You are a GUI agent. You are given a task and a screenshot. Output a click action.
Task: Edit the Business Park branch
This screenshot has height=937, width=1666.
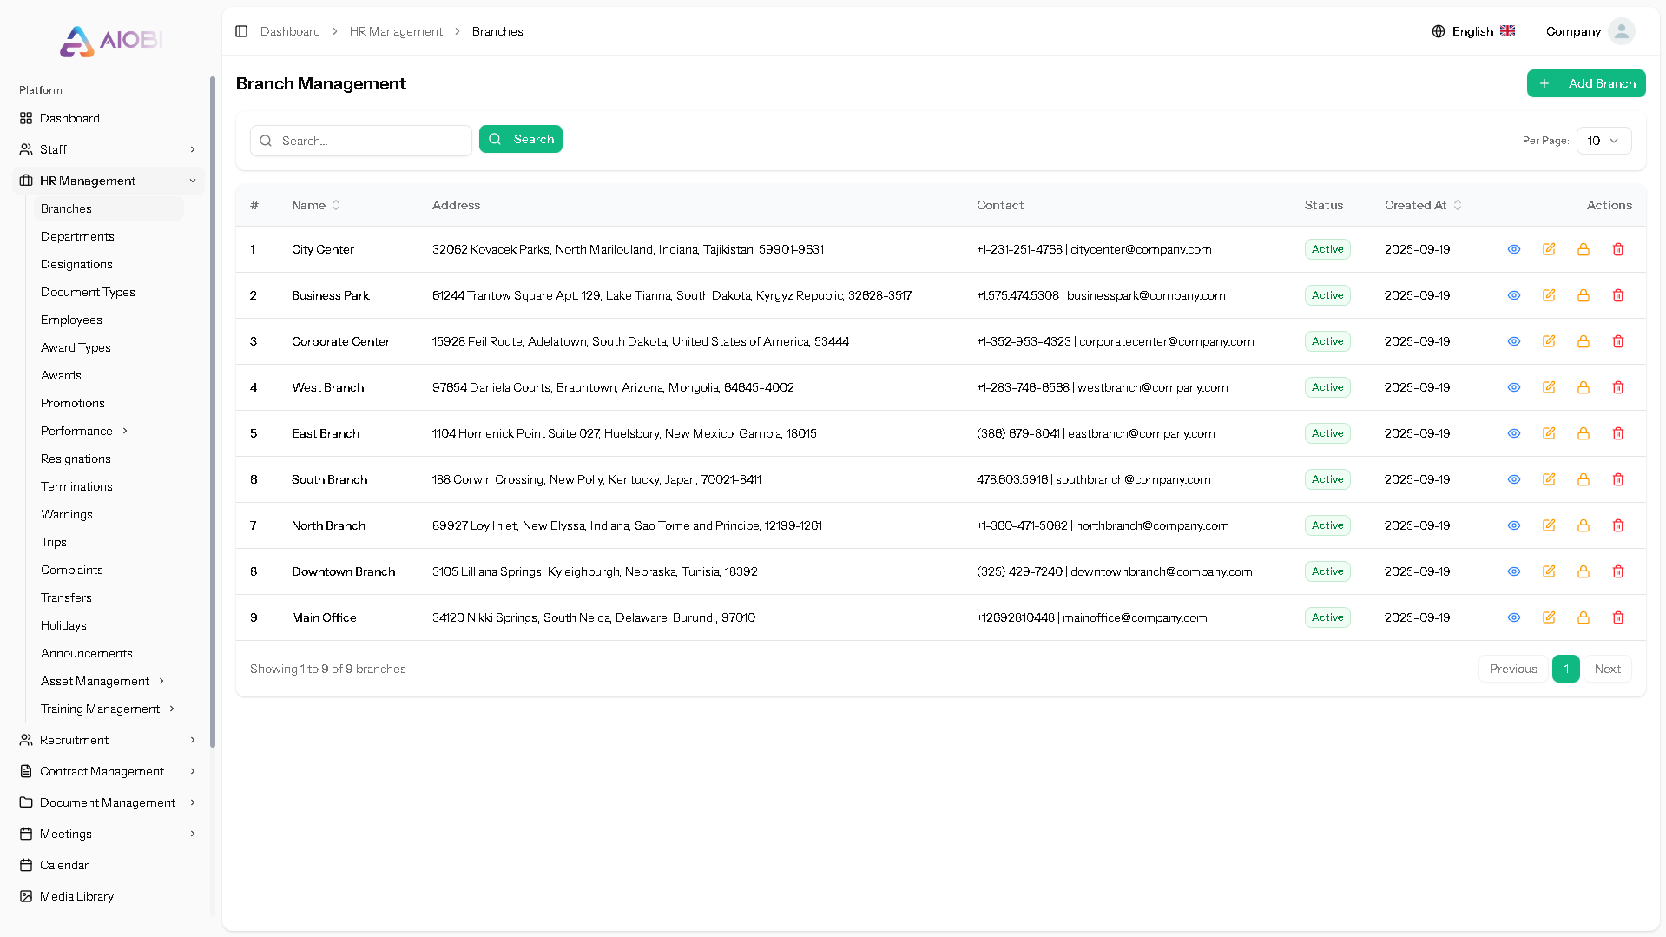pyautogui.click(x=1549, y=295)
